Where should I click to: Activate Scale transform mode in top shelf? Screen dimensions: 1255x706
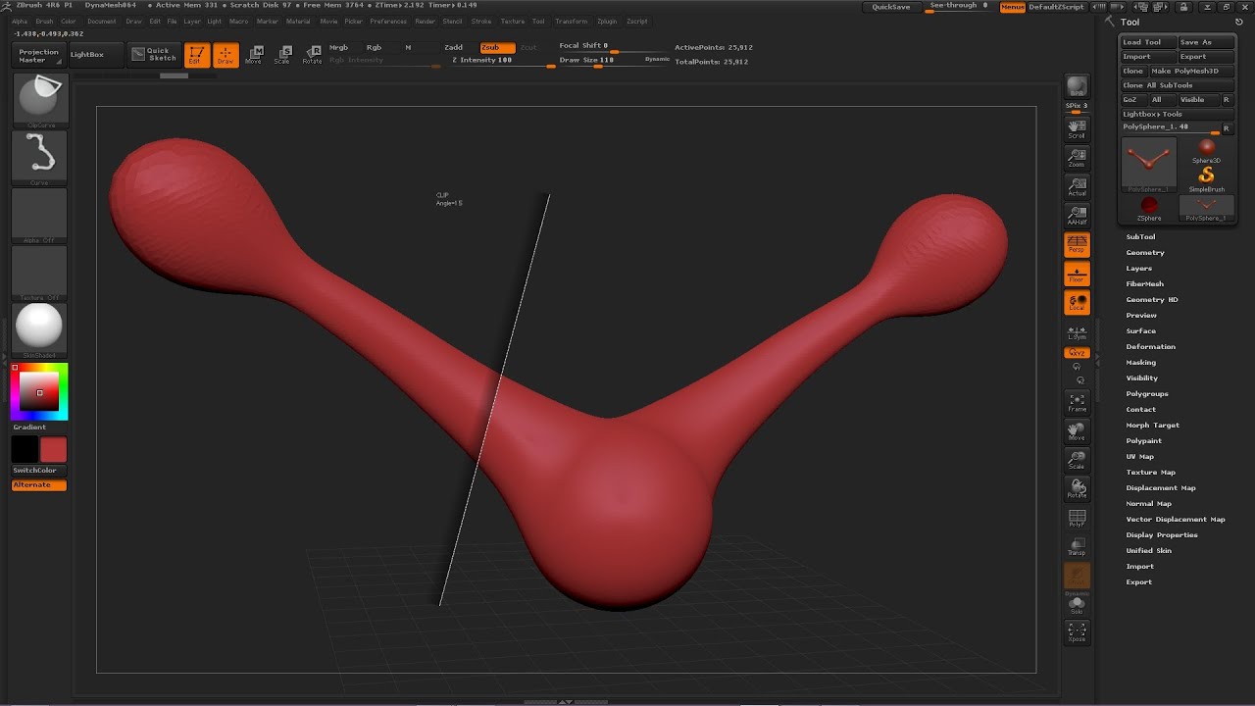[282, 55]
